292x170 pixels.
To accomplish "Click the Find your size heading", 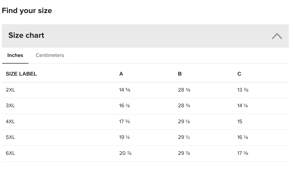I will click(x=27, y=11).
